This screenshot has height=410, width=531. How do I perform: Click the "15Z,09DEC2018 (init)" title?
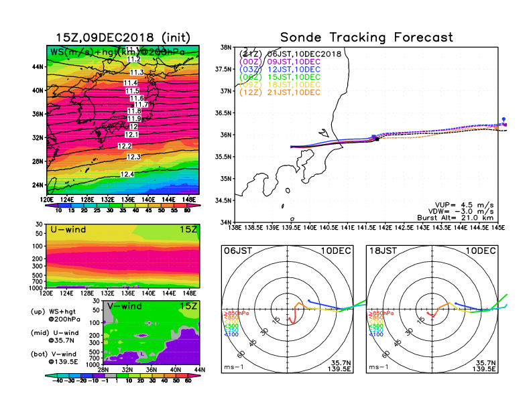[x=123, y=38]
